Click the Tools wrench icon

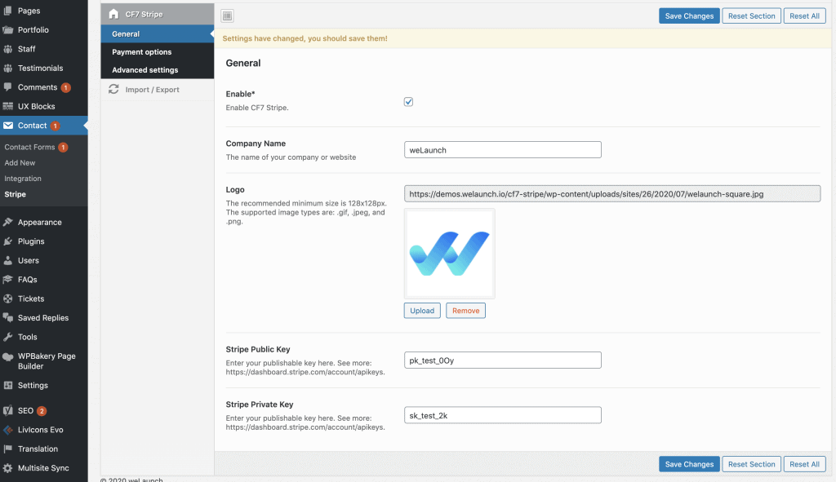pos(8,337)
